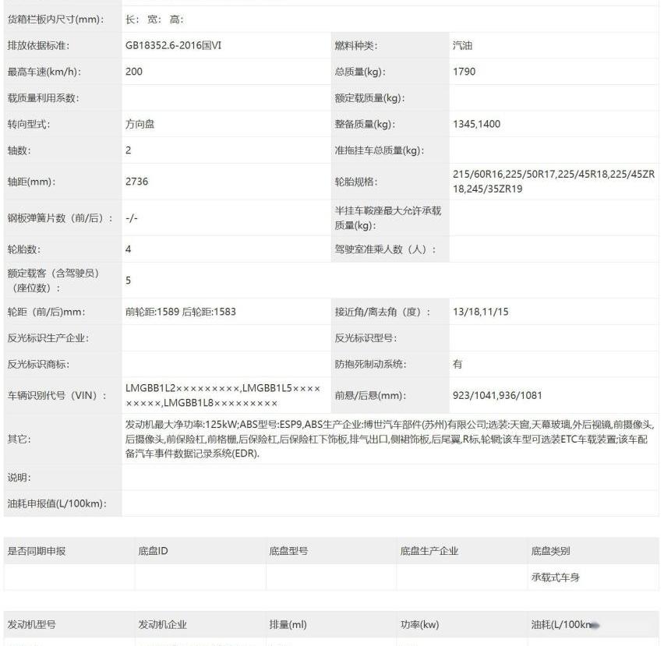Click the 货箱栏板内尺寸(mm) label
664x646 pixels.
pyautogui.click(x=55, y=19)
